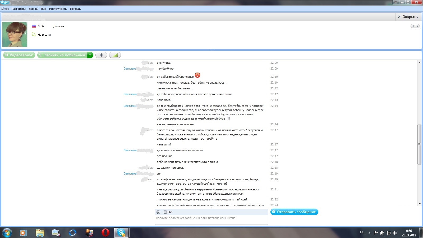423x238 pixels.
Task: Open Opera browser from the taskbar
Action: pyautogui.click(x=105, y=233)
